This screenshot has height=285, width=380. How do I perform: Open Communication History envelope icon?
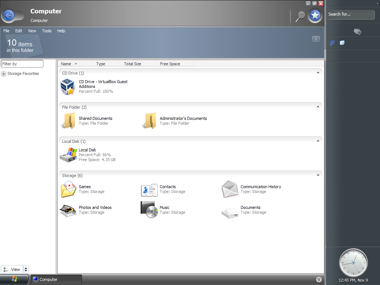[x=230, y=189]
